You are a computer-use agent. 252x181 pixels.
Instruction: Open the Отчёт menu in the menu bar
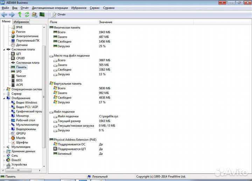point(24,8)
